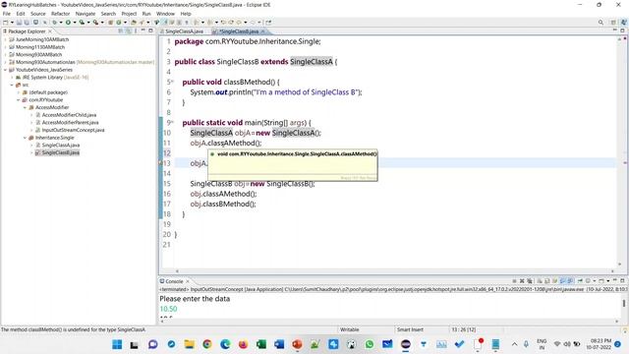629x354 pixels.
Task: Open Chrome from the taskbar
Action: click(x=207, y=344)
